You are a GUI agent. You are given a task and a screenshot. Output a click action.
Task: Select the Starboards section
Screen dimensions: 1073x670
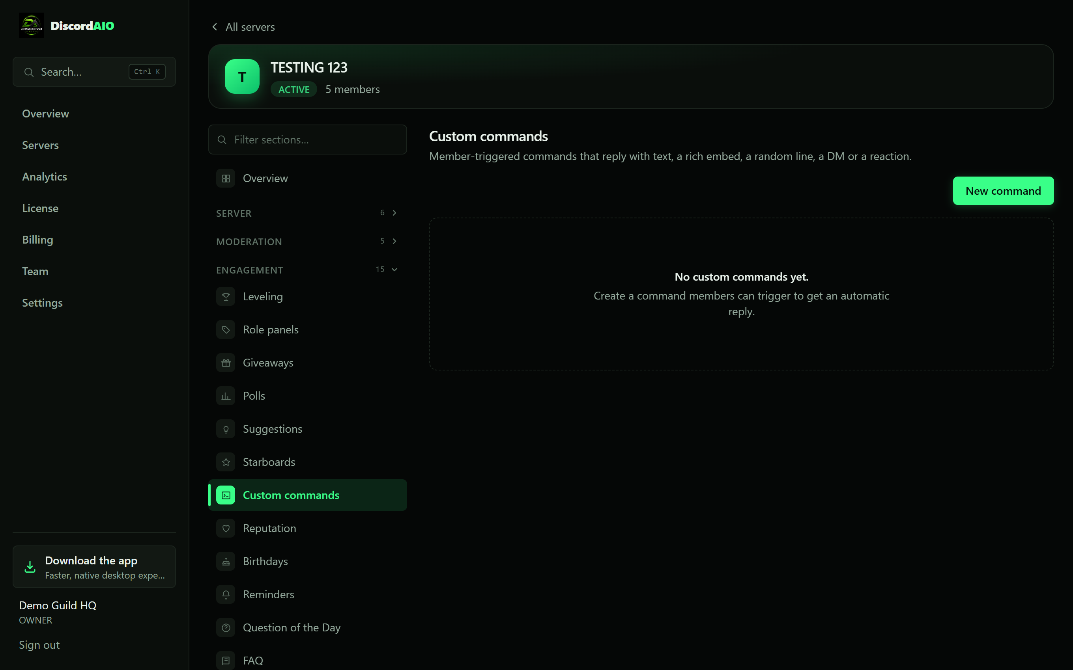pos(307,462)
